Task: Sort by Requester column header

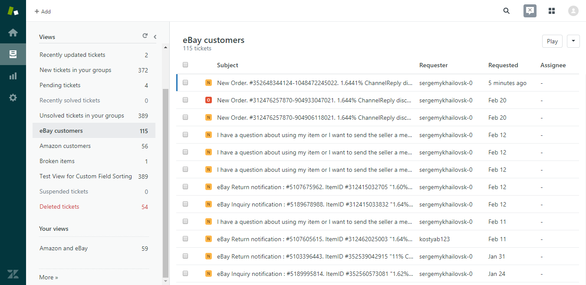Action: tap(433, 65)
